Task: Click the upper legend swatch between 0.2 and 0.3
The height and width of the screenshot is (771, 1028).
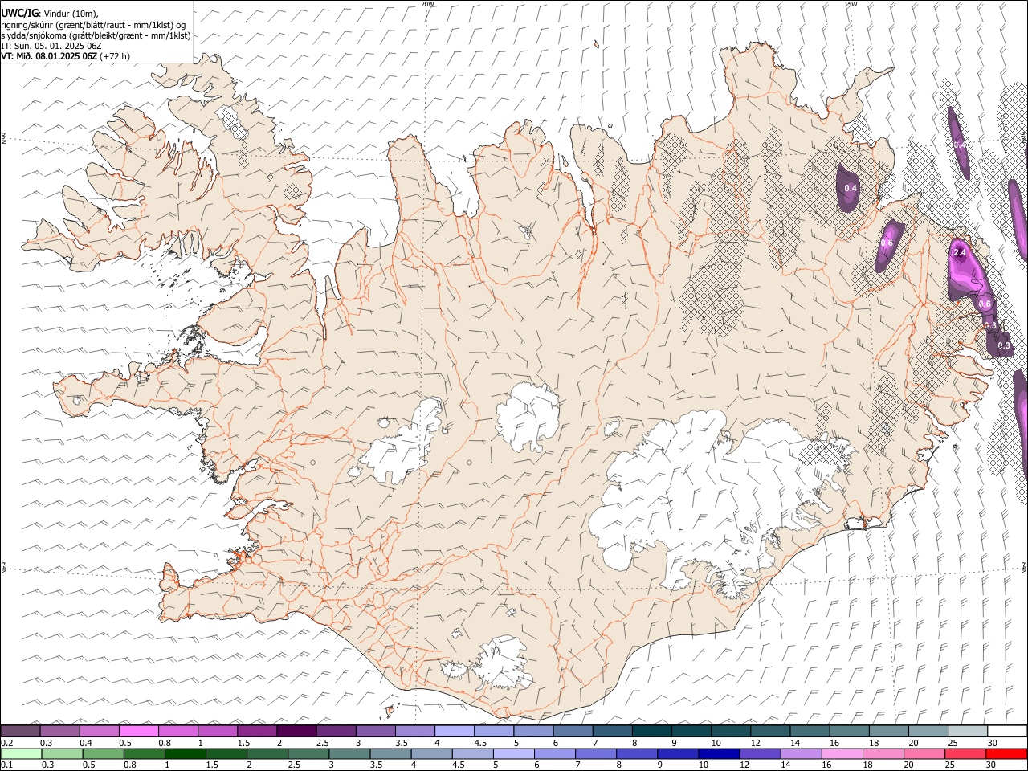Action: pos(20,732)
